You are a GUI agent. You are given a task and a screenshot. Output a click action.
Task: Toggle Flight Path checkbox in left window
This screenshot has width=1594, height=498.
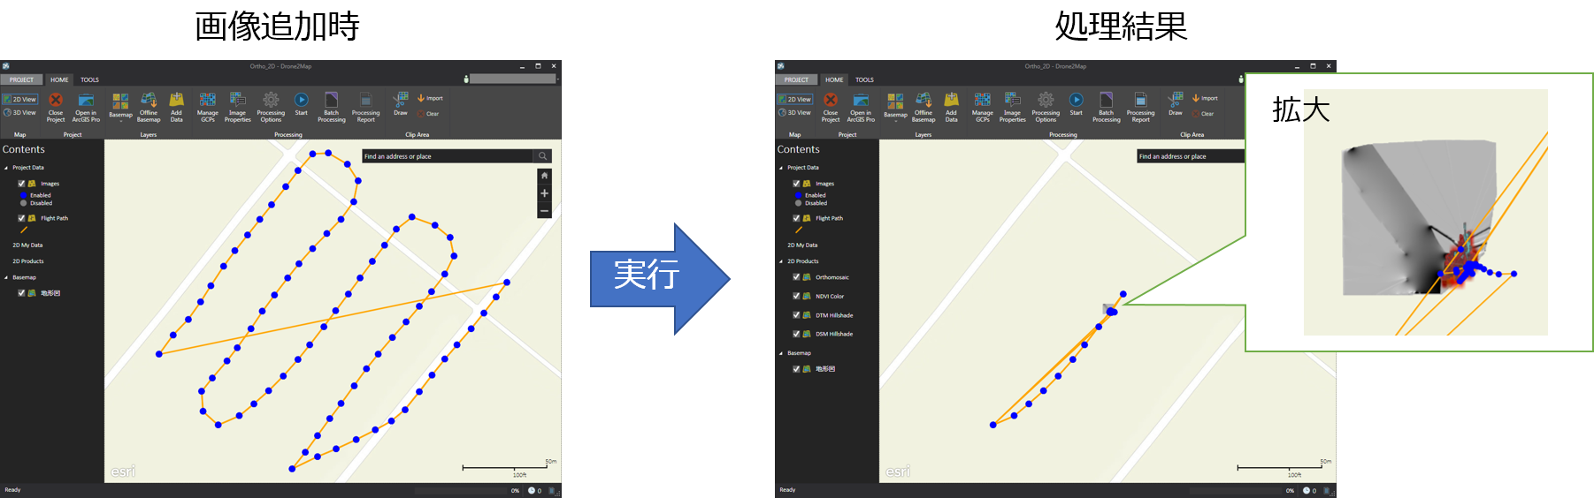[x=21, y=218]
